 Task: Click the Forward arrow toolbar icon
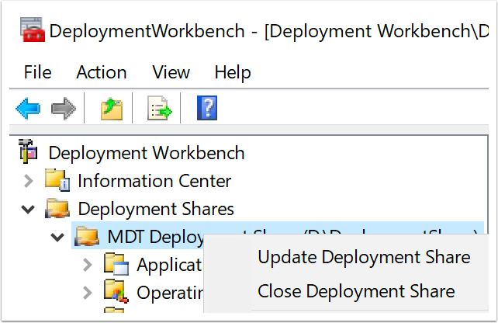point(63,109)
